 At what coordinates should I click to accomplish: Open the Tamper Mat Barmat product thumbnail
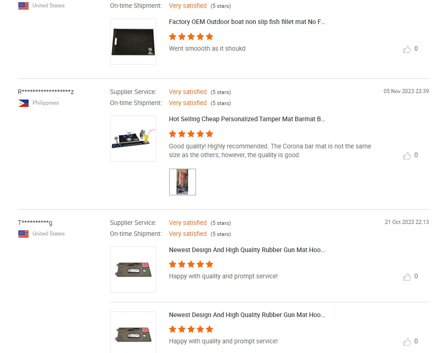click(133, 139)
